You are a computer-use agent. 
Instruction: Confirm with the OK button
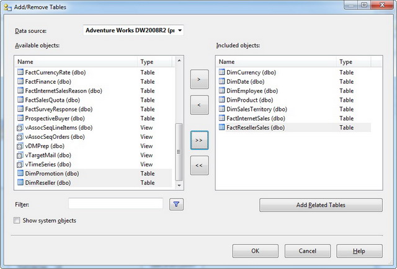coord(255,251)
